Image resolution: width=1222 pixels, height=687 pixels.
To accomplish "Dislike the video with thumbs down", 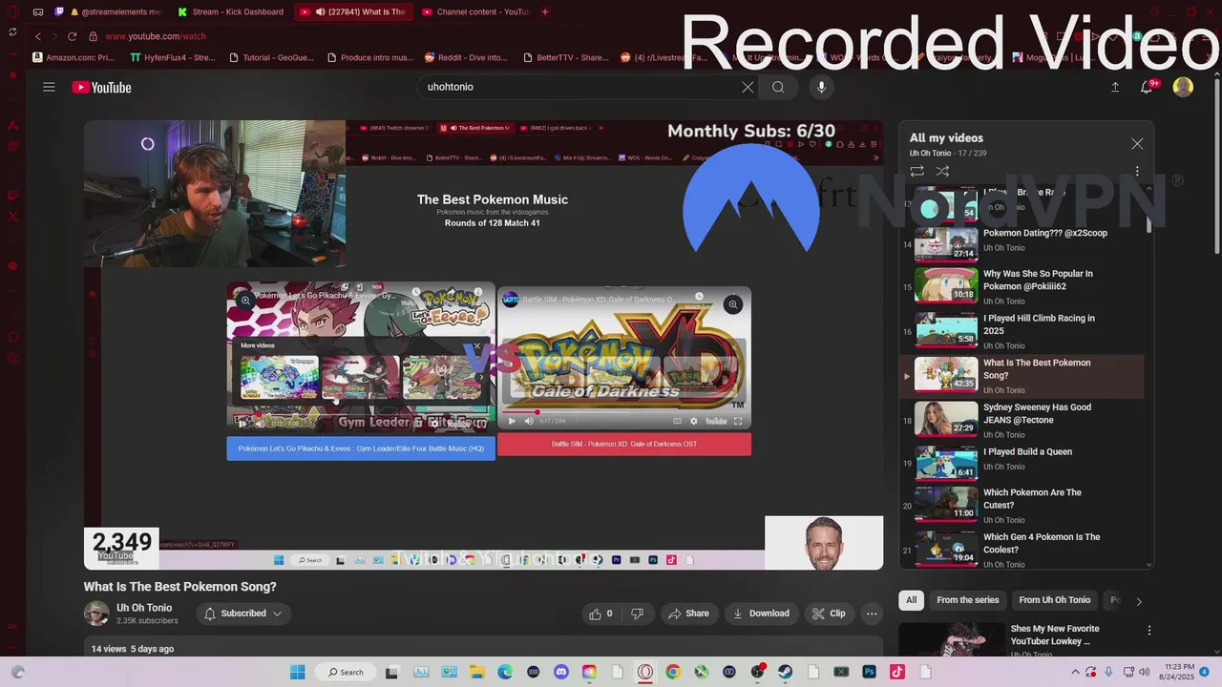I will pyautogui.click(x=637, y=614).
